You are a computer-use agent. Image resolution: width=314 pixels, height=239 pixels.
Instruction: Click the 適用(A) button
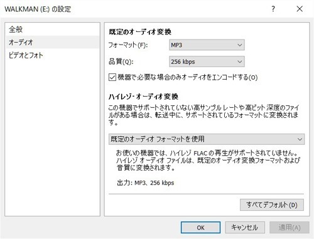[290, 228]
